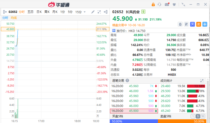This screenshot has width=210, height=123.
Task: Click the bell price alert icon
Action: (180, 24)
